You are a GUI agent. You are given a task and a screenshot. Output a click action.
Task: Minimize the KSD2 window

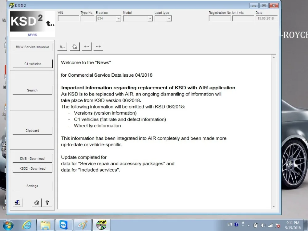coord(254,6)
